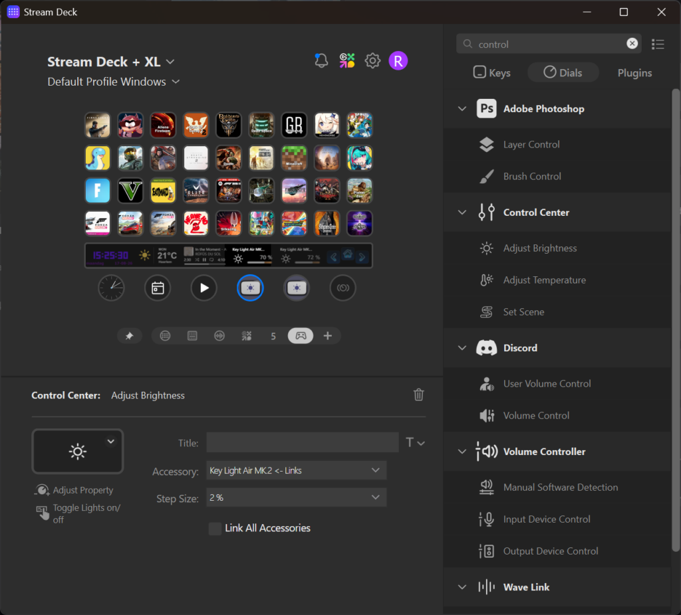Select the play button dial
The width and height of the screenshot is (681, 615).
204,288
